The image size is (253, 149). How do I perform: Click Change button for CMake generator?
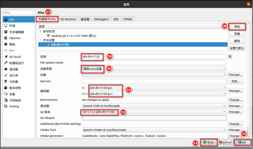coord(235,136)
